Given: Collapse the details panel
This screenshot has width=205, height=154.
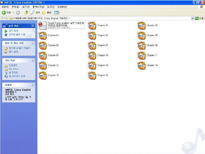Looking at the screenshot, I should [33, 85].
